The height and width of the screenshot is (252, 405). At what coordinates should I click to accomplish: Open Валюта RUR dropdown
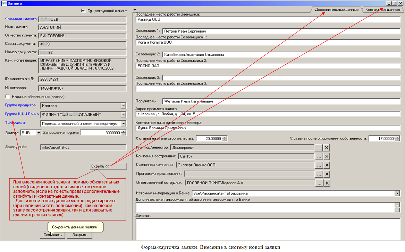tap(39, 133)
